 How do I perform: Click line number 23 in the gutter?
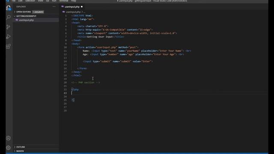(x=65, y=93)
